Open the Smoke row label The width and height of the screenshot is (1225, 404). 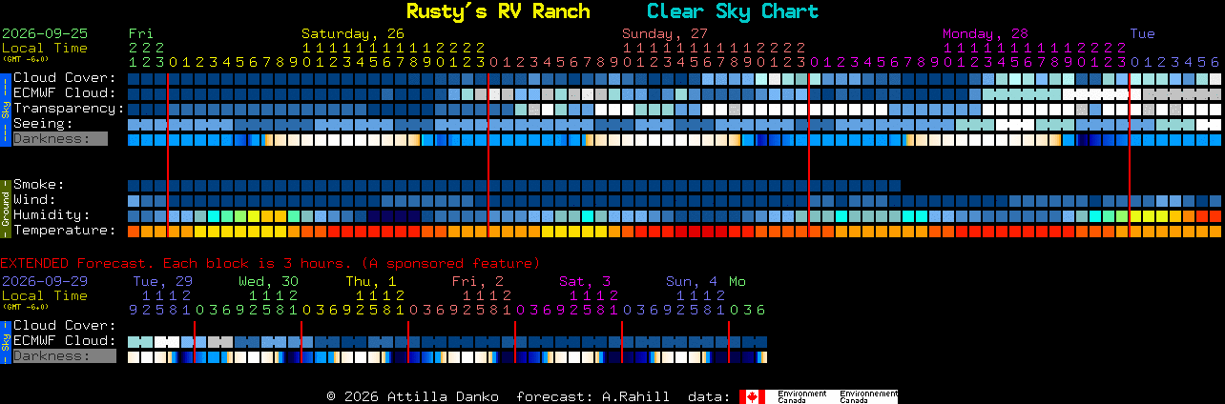[39, 184]
